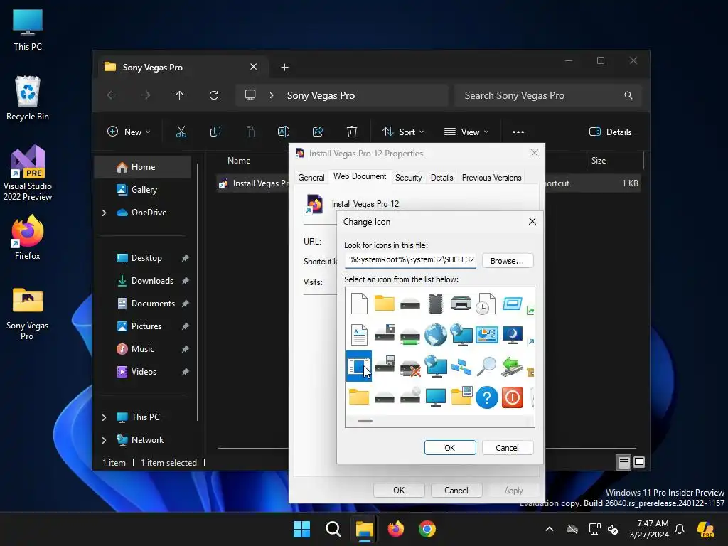
Task: Choose the folder with grid overlay icon
Action: 461,395
